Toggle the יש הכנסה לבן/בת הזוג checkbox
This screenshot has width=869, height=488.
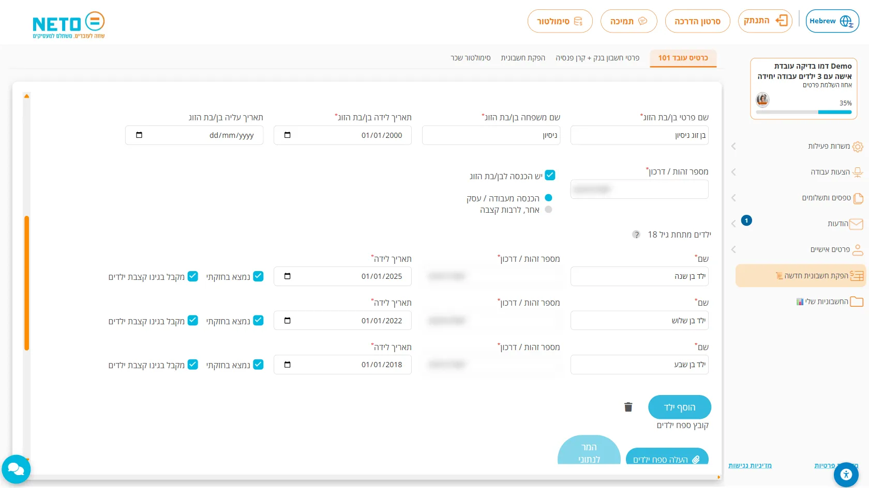[x=550, y=175]
